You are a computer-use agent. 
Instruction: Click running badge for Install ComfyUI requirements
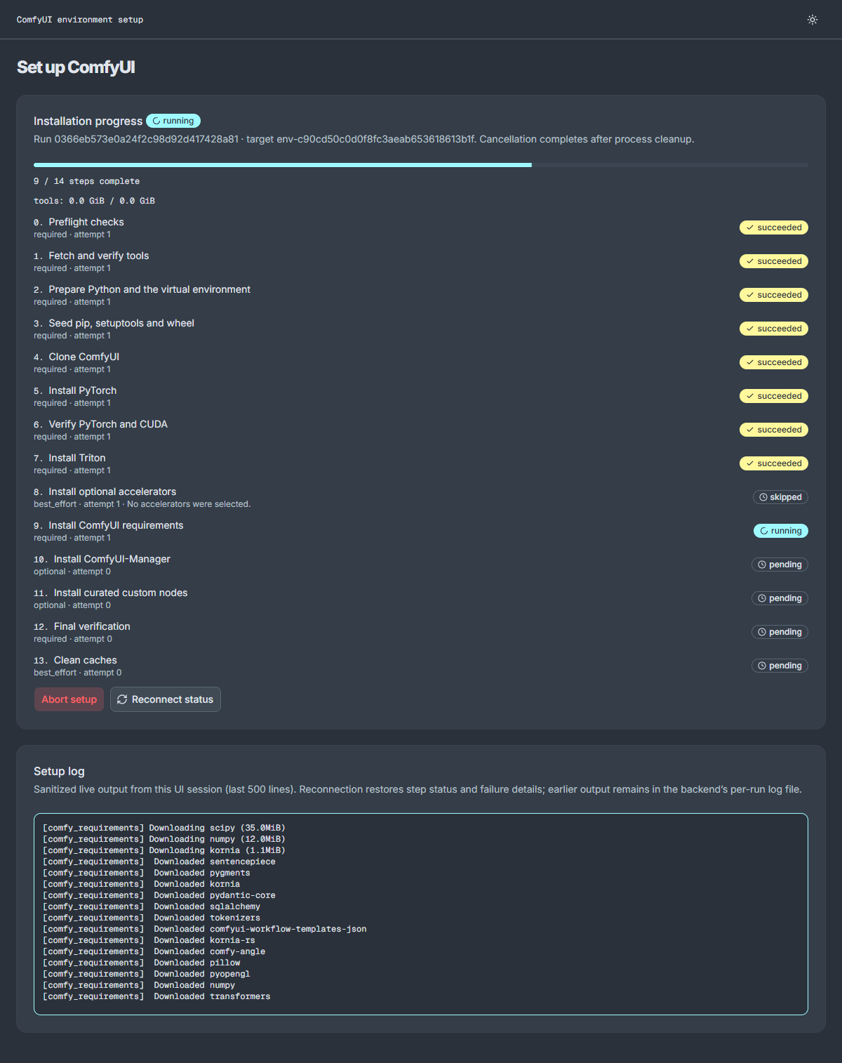(x=781, y=531)
